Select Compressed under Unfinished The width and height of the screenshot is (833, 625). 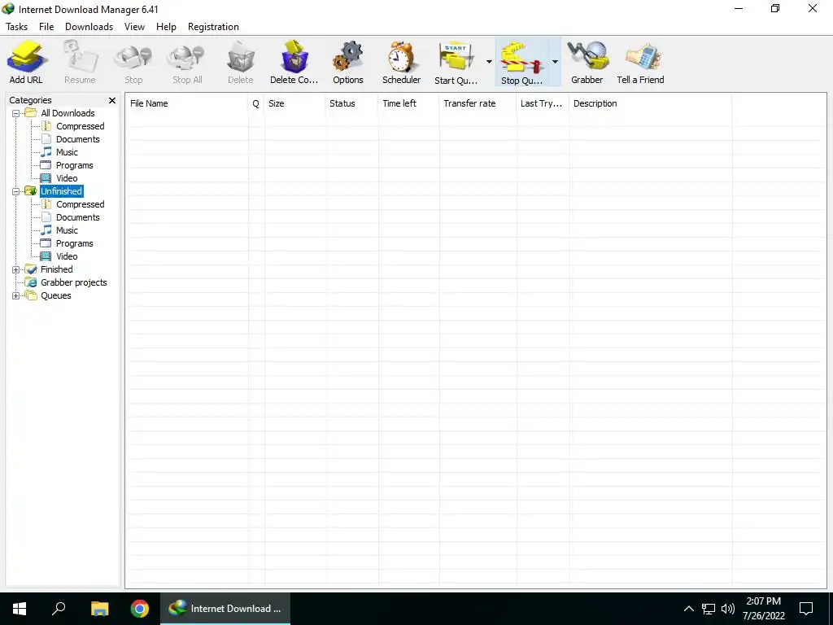(x=81, y=204)
